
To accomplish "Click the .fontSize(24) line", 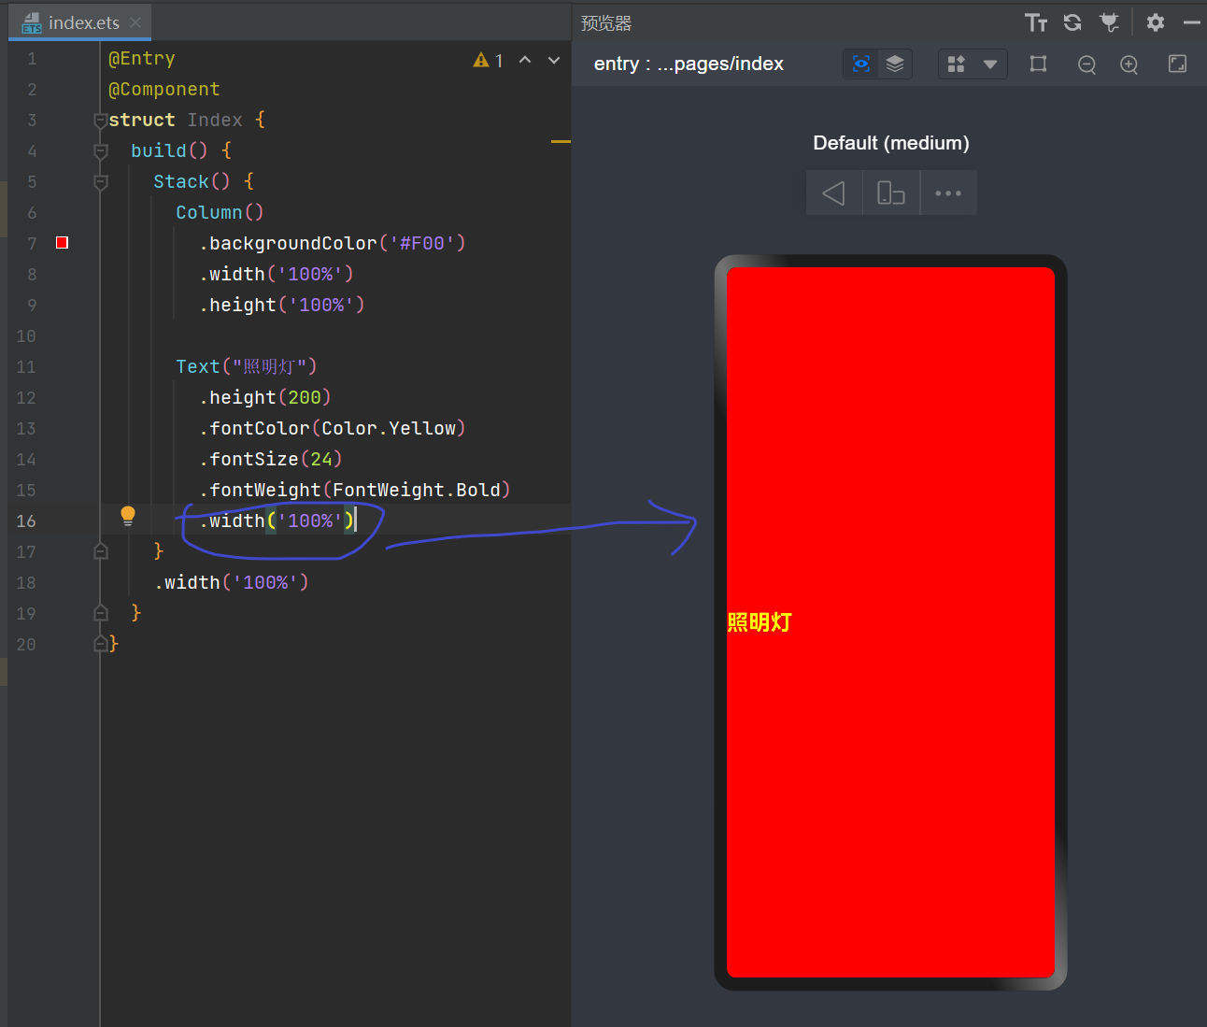I will pyautogui.click(x=270, y=460).
